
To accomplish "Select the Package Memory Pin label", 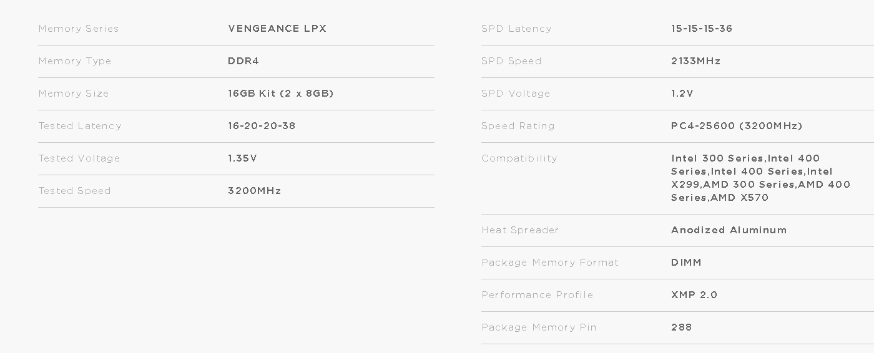I will (539, 327).
